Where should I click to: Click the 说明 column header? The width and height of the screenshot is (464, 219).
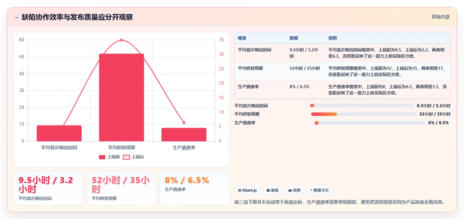388,38
